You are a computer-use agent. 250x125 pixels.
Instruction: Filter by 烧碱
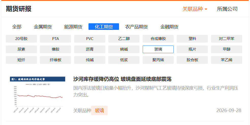124,49
